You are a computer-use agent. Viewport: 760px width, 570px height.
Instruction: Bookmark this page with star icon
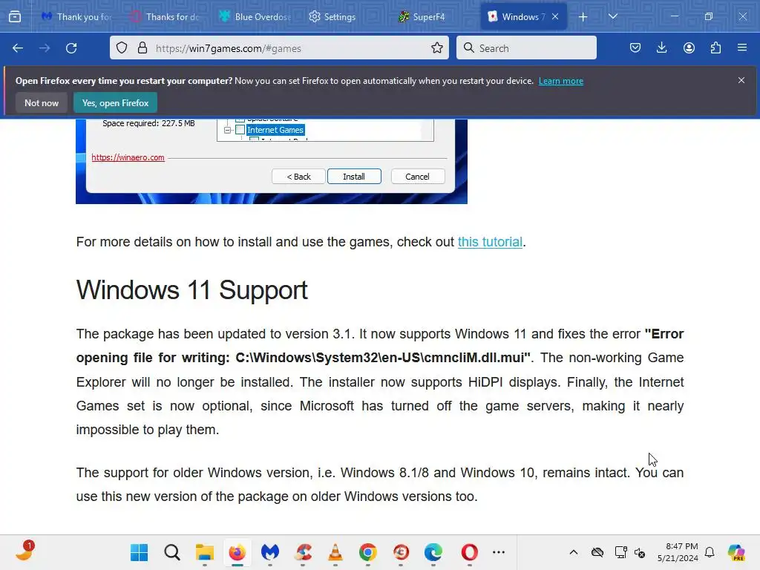436,48
